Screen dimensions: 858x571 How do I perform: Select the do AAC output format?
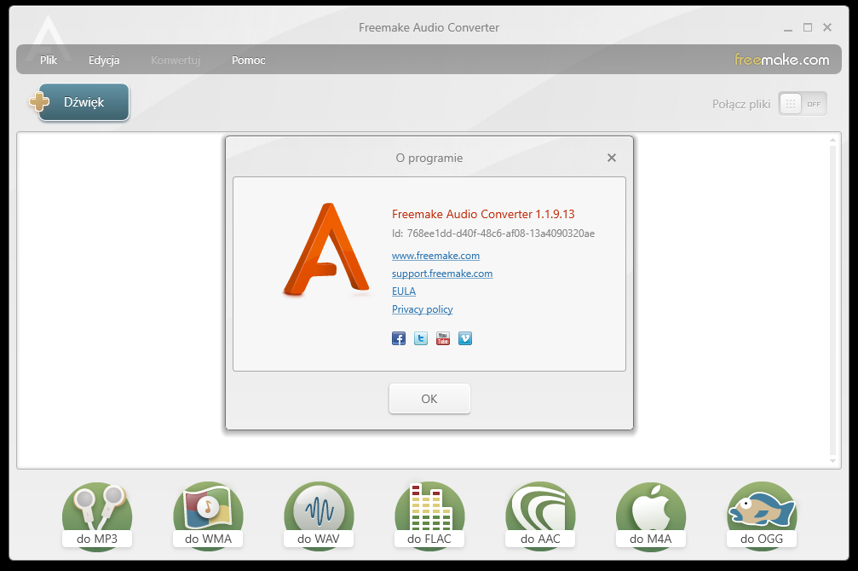540,516
